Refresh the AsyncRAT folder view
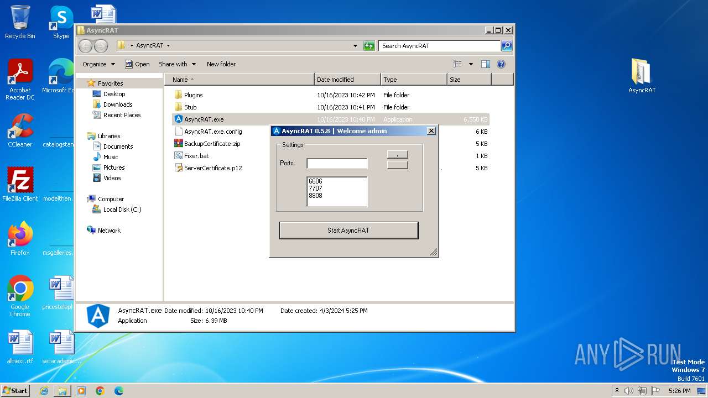This screenshot has height=398, width=708. click(x=369, y=46)
